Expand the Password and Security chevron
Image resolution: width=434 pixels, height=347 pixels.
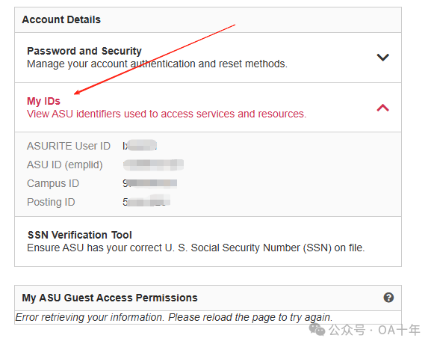pos(382,58)
